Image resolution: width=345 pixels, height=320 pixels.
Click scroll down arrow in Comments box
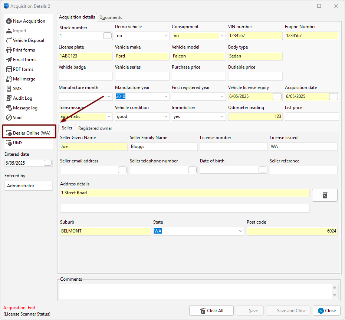click(x=335, y=295)
